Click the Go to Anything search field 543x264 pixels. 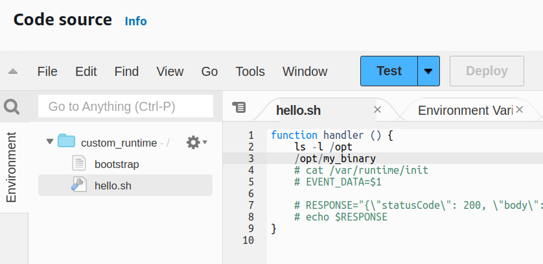click(126, 106)
